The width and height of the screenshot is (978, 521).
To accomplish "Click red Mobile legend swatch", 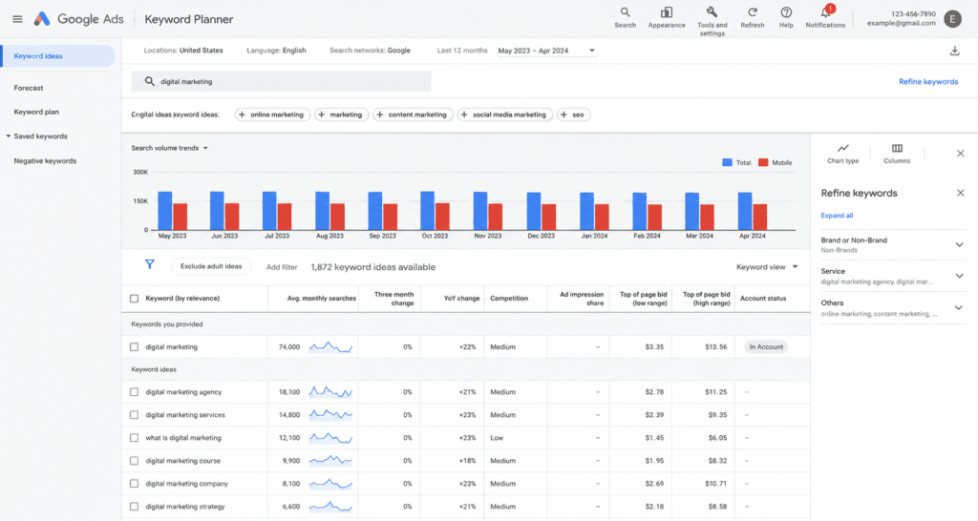I will [x=763, y=162].
